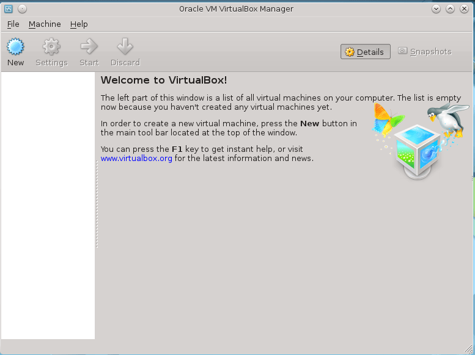
Task: Click the Discard down-arrow toolbar icon
Action: click(125, 47)
